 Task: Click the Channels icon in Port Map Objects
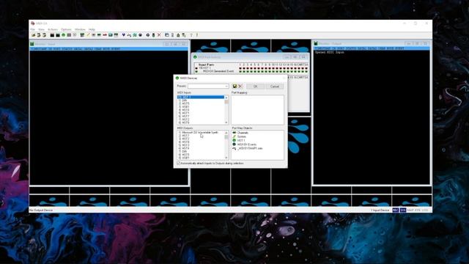(234, 132)
